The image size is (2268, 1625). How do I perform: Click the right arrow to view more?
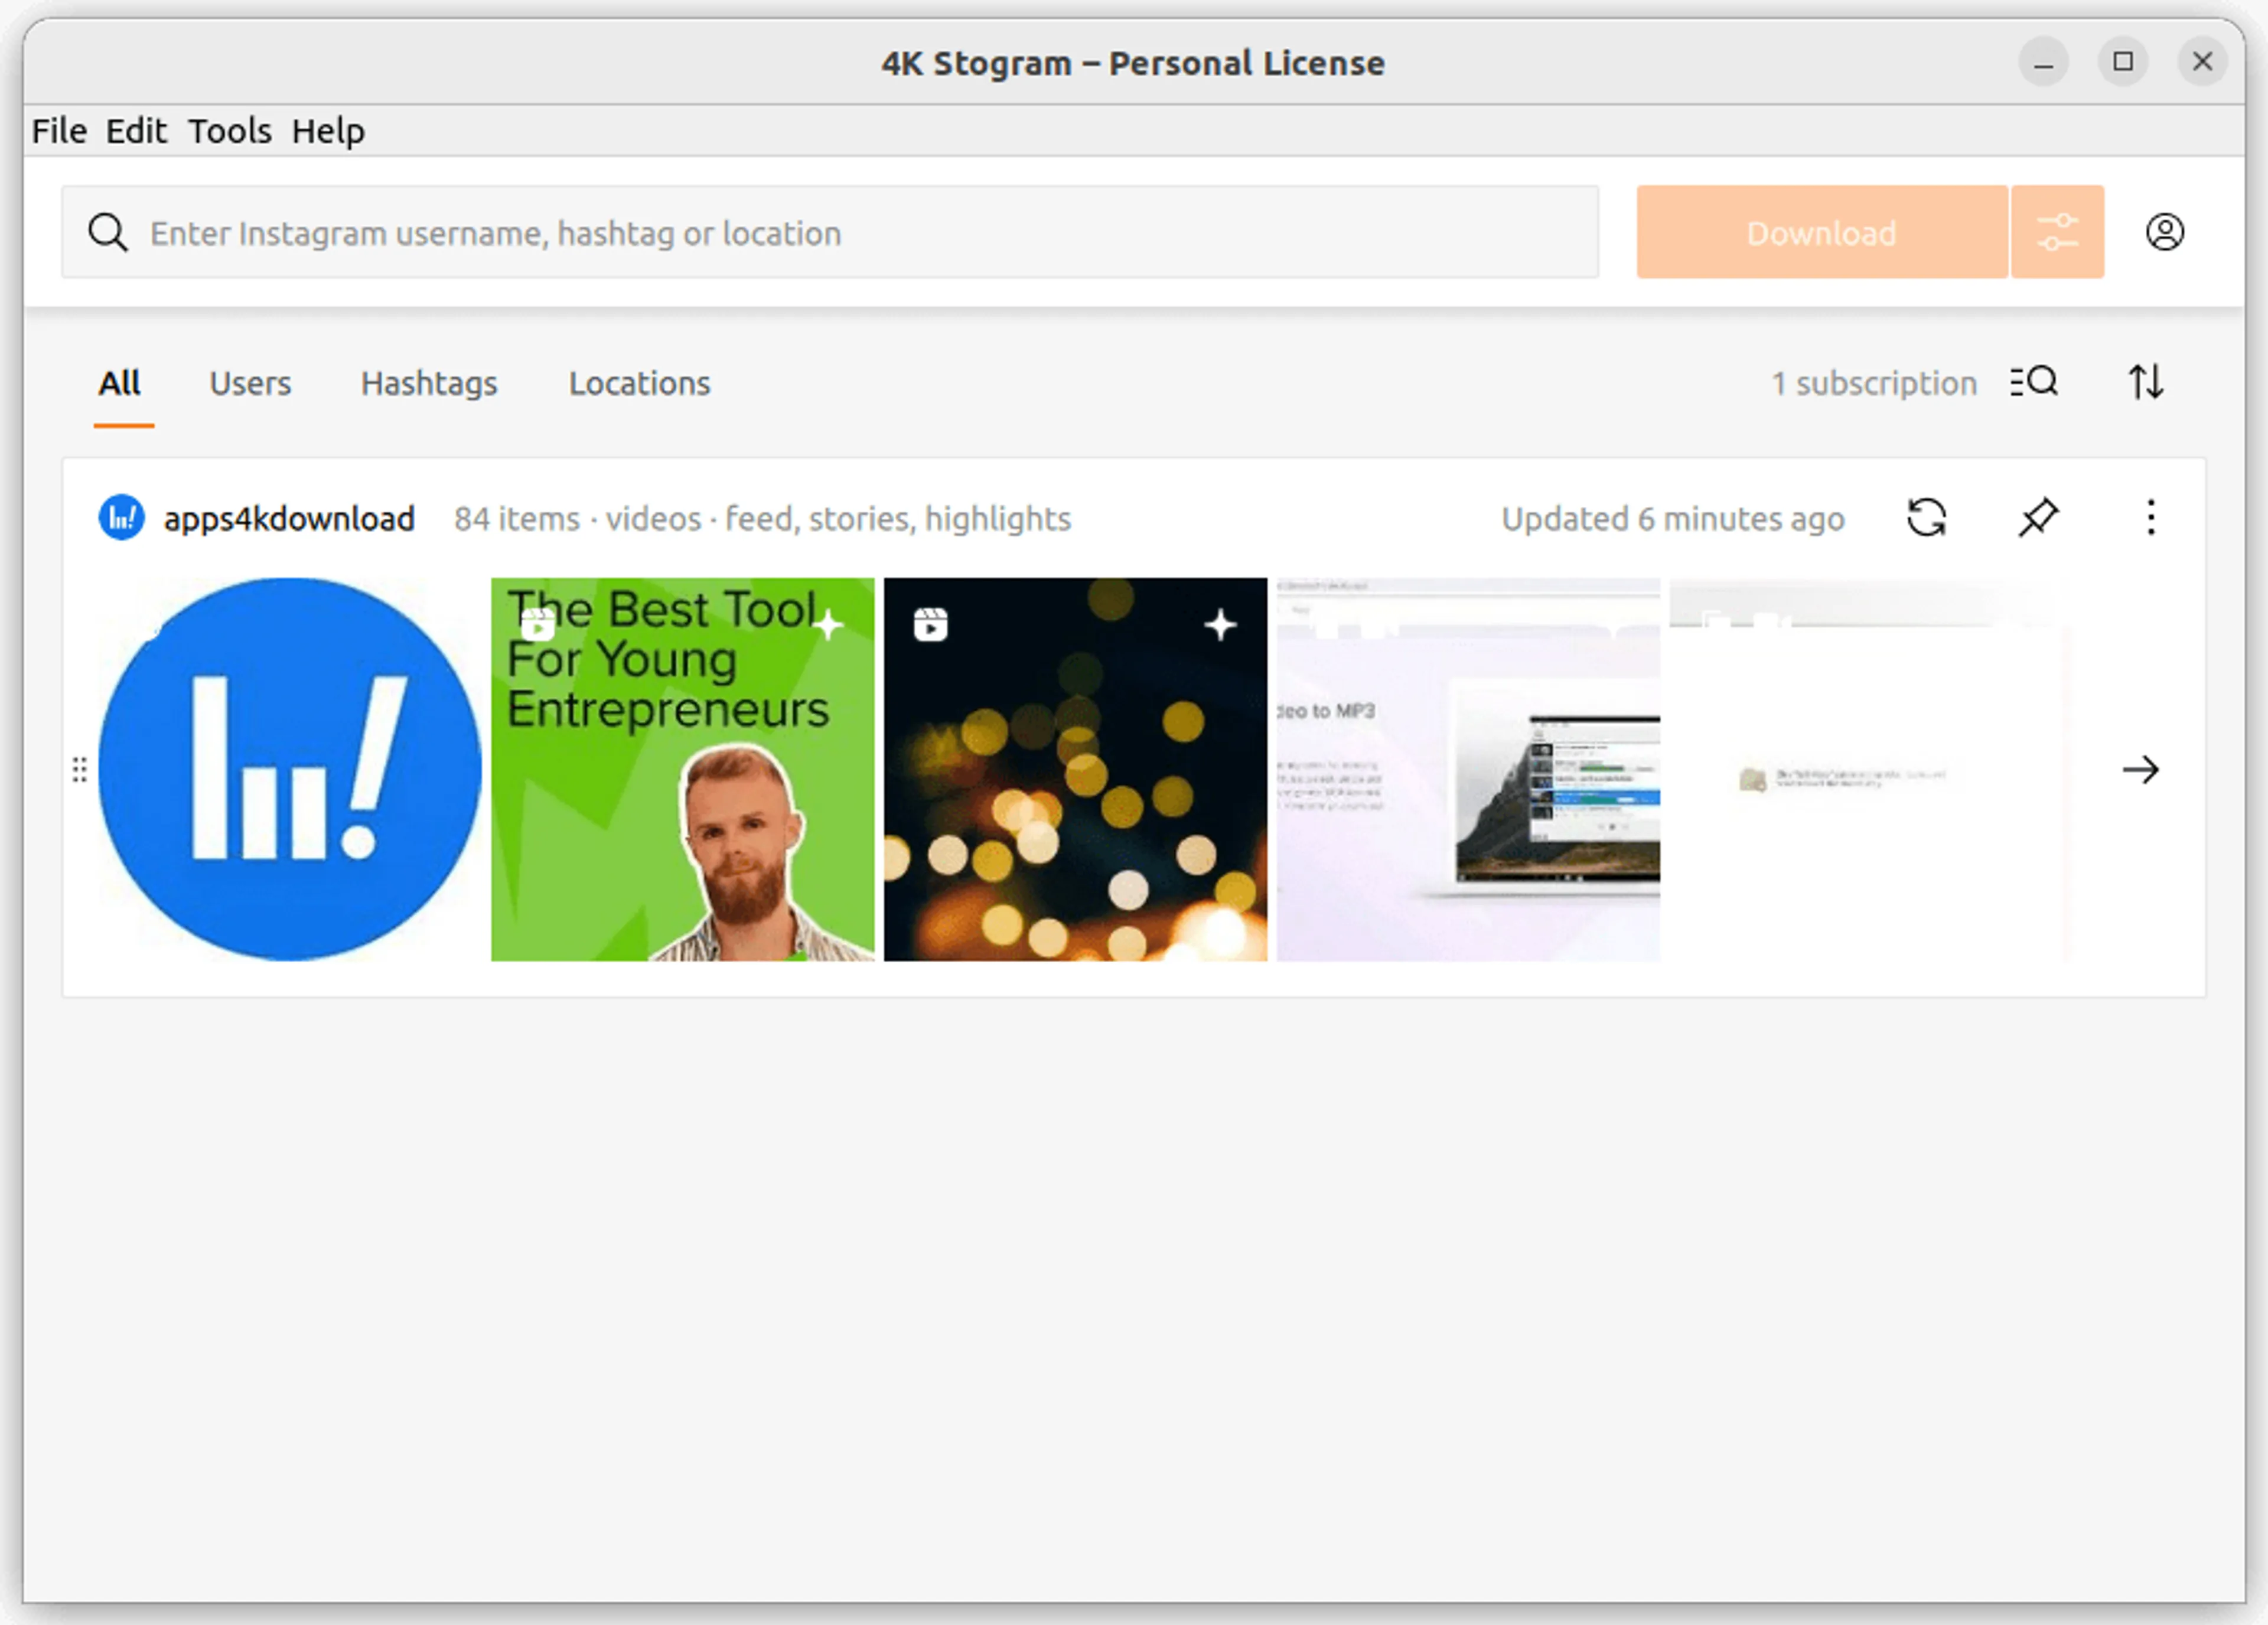click(2140, 769)
